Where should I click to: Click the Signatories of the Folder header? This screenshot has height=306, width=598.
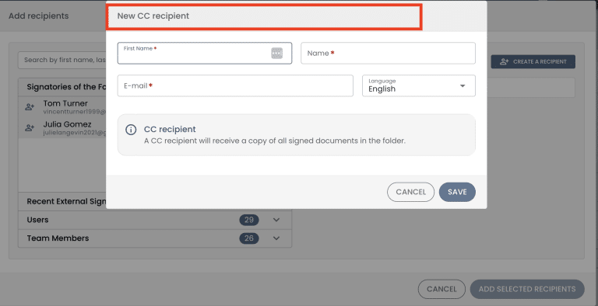(x=62, y=87)
